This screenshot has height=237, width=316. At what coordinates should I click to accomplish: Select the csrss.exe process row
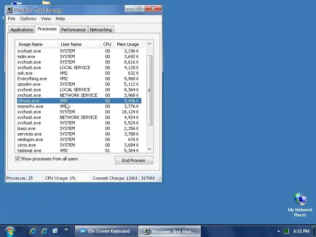(79, 145)
